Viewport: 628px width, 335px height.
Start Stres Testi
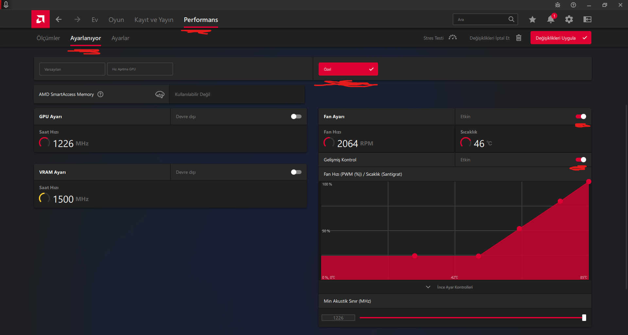433,38
